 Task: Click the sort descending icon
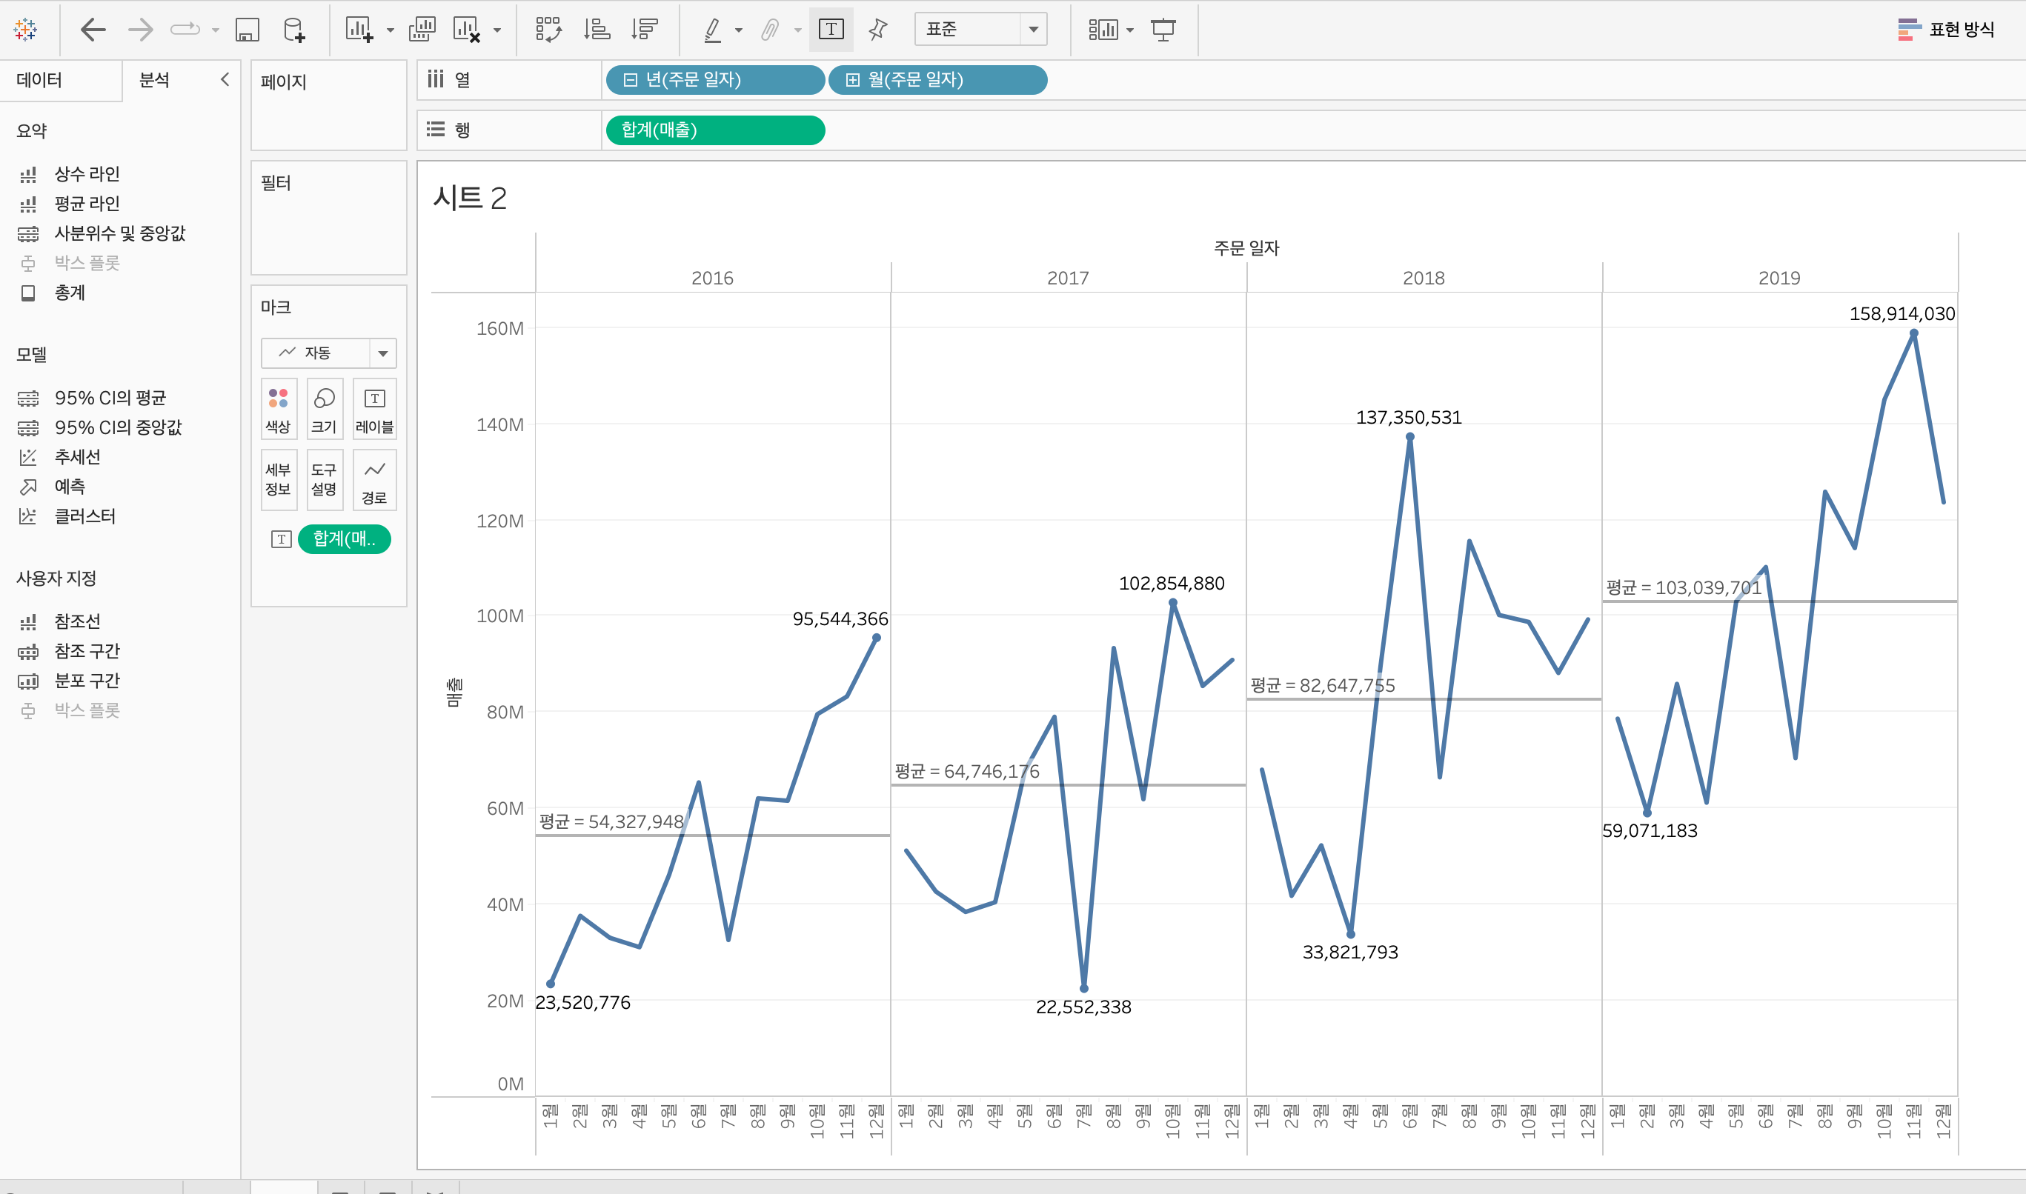tap(645, 30)
